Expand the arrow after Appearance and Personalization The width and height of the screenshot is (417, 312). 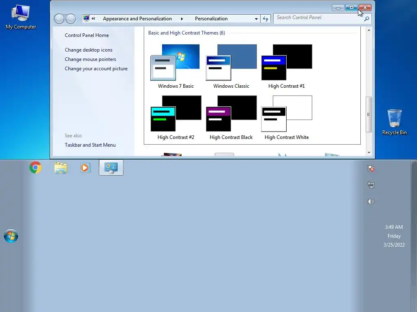pos(182,19)
